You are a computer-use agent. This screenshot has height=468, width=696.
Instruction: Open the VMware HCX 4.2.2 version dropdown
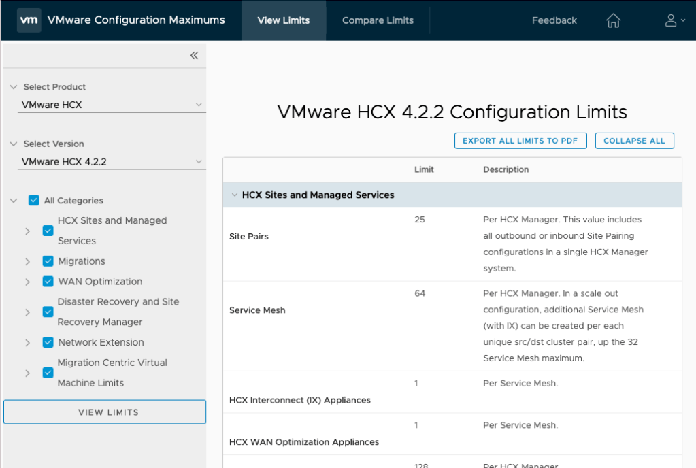point(112,162)
